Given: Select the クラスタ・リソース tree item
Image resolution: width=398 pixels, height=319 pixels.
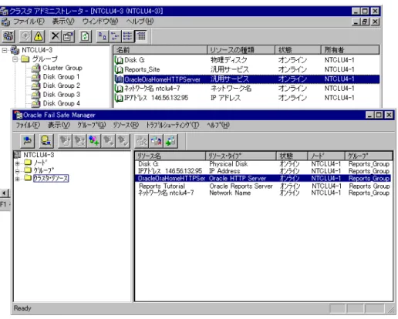Looking at the screenshot, I should coord(51,178).
